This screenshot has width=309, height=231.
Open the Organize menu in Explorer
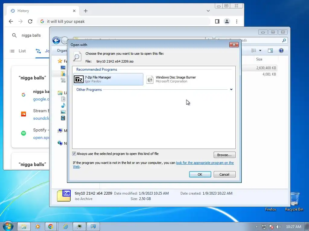tap(62, 51)
